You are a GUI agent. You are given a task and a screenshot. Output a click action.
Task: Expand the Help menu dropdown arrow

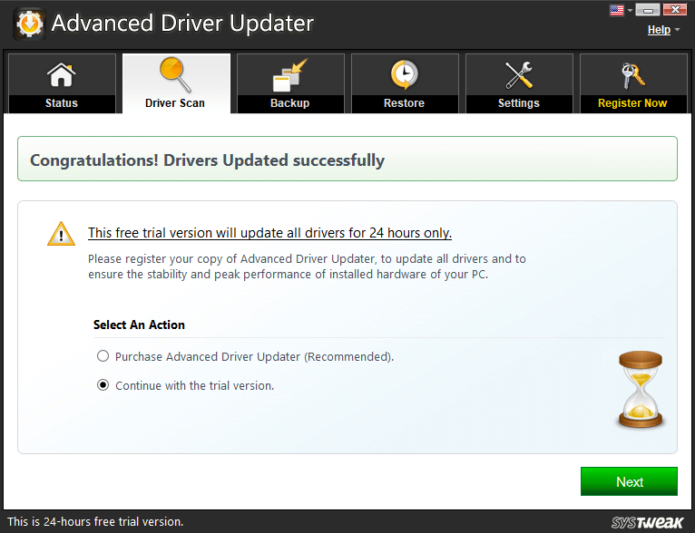pyautogui.click(x=677, y=30)
